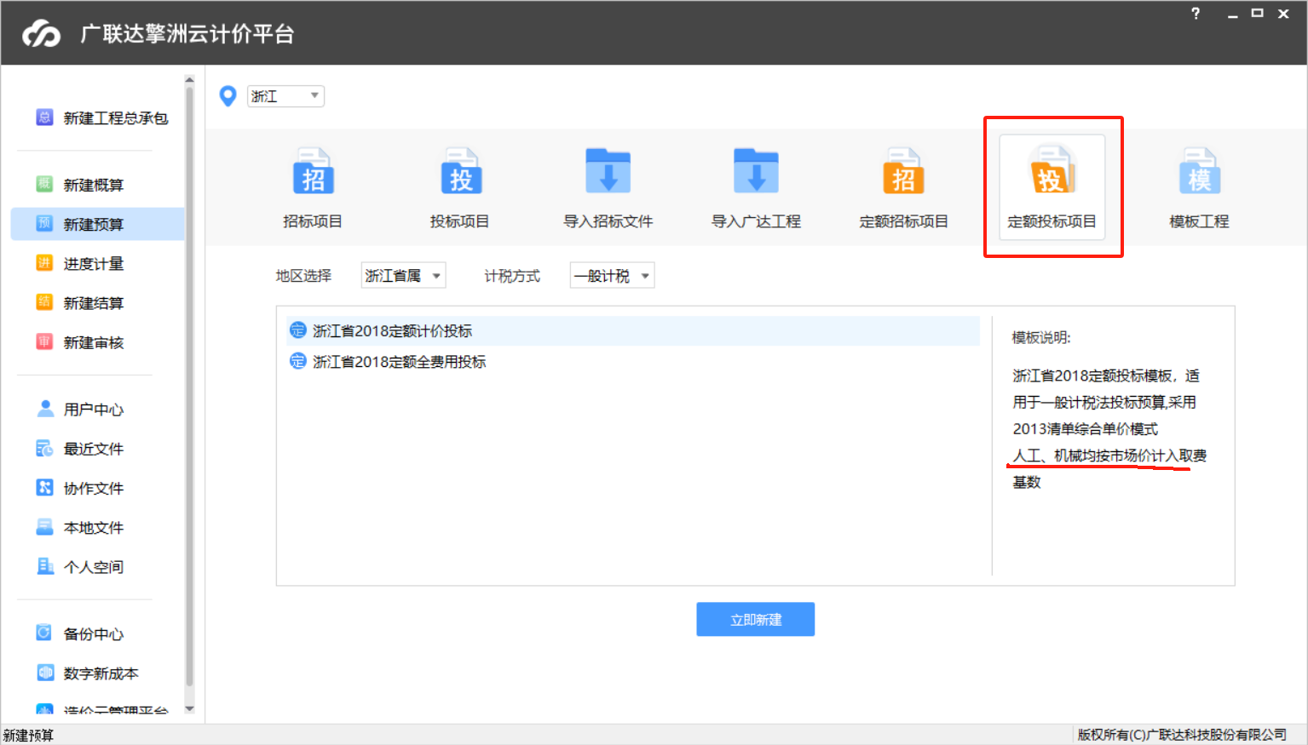Click sidebar scrollbar down arrow

tap(189, 708)
